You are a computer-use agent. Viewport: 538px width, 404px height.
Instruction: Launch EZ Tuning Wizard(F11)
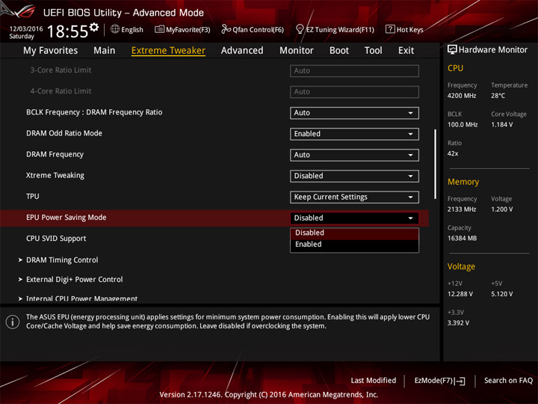click(335, 29)
